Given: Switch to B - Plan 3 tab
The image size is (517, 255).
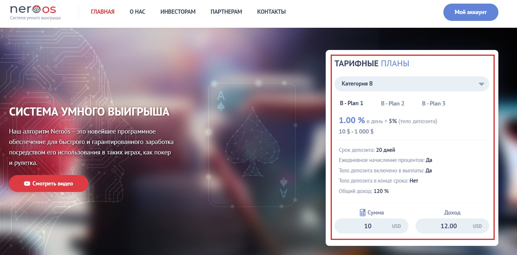Looking at the screenshot, I should (434, 104).
